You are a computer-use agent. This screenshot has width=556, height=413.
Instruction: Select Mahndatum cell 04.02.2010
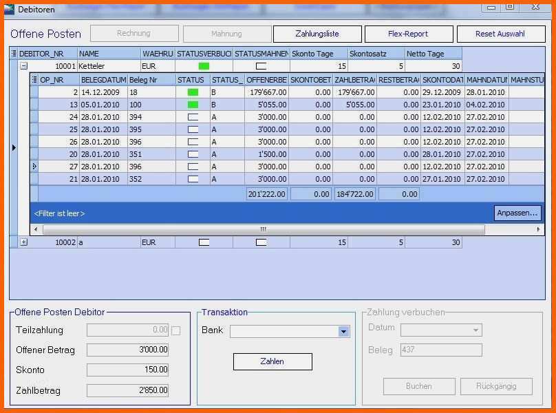(x=486, y=105)
